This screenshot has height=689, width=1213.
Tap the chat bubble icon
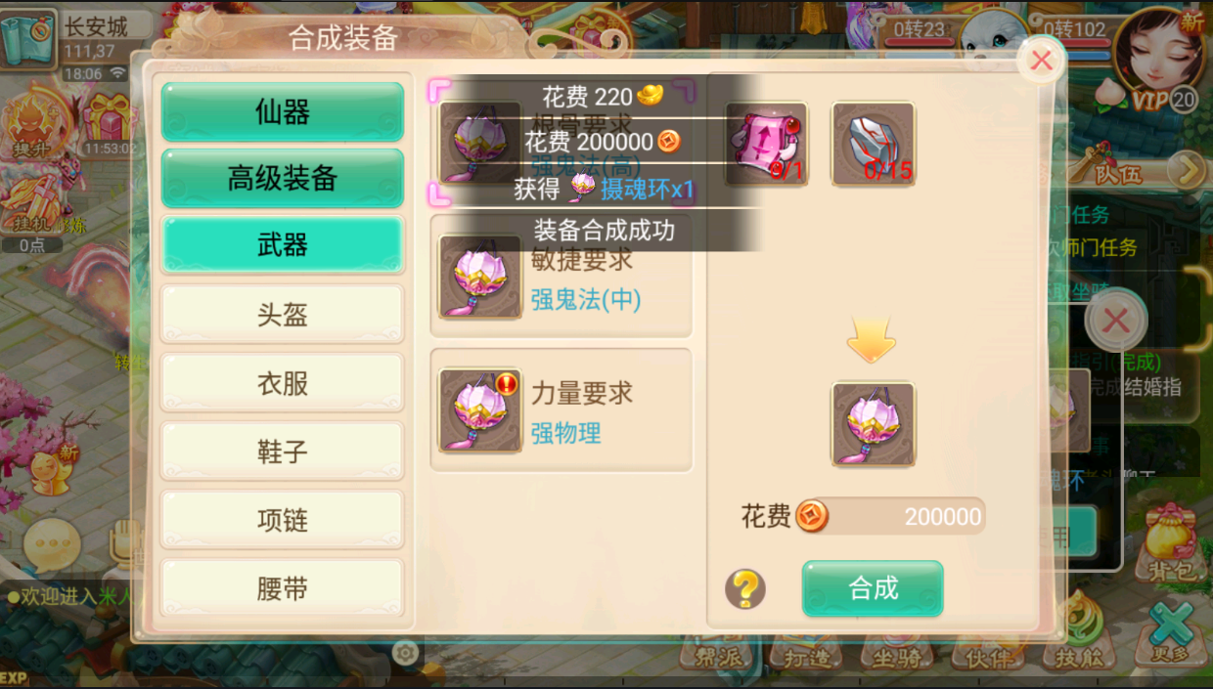click(x=51, y=542)
